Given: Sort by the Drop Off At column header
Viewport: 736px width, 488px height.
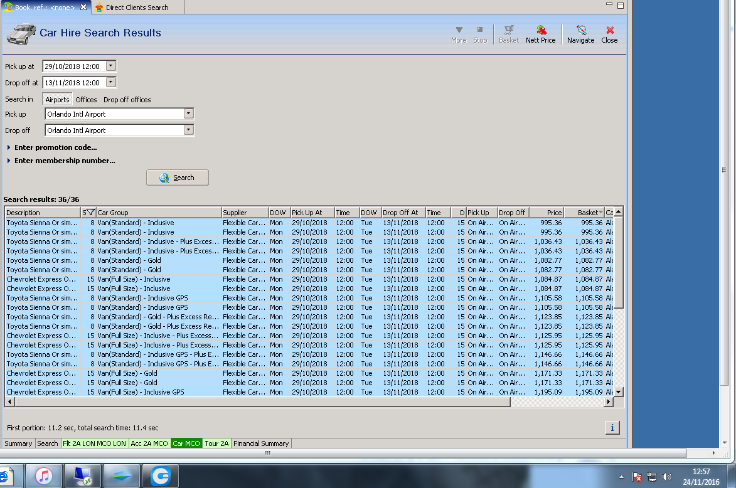Looking at the screenshot, I should point(403,213).
